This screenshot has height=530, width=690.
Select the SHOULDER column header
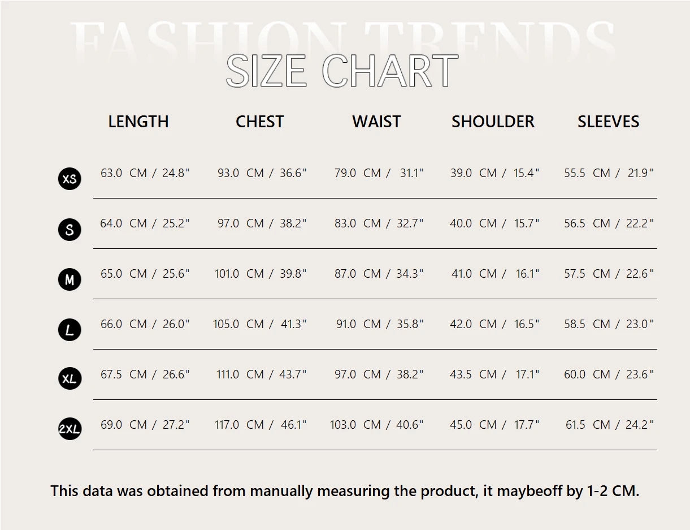pos(493,122)
